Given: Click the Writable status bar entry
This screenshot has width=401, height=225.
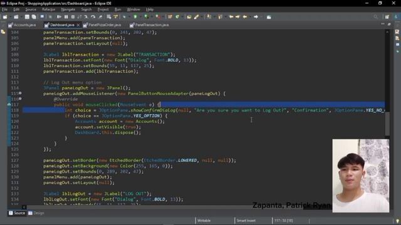Looking at the screenshot, I should tap(204, 221).
